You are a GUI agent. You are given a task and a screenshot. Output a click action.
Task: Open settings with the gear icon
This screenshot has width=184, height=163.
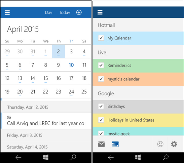tap(174, 144)
